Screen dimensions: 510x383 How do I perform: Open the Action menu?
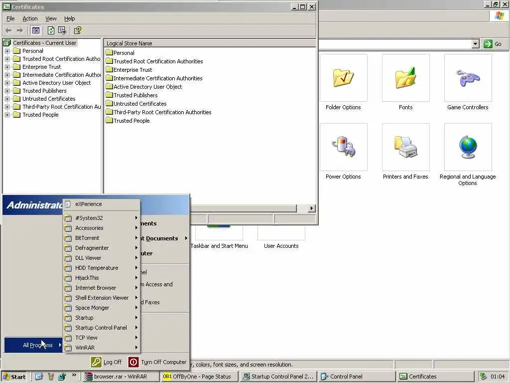tap(30, 18)
